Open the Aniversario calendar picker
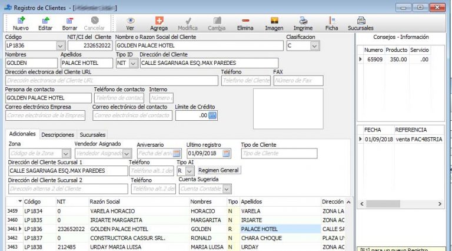The image size is (452, 251). [177, 153]
